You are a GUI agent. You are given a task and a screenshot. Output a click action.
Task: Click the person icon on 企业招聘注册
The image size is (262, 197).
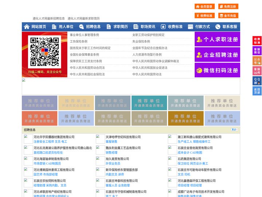coord(199,55)
